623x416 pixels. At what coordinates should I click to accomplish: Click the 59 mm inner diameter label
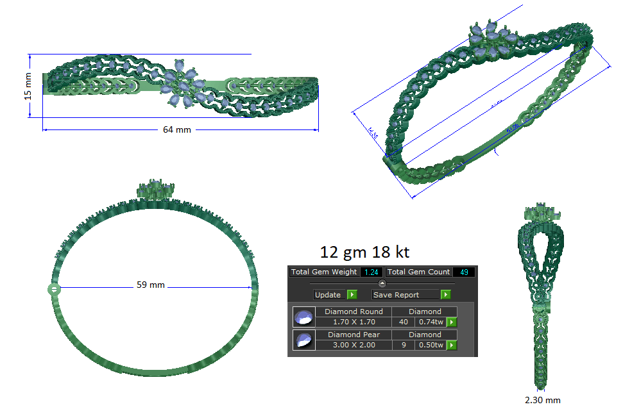(151, 285)
